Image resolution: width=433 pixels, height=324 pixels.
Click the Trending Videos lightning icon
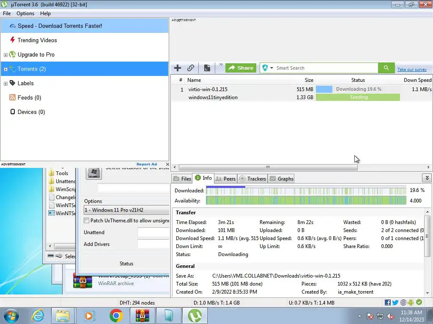pos(12,40)
